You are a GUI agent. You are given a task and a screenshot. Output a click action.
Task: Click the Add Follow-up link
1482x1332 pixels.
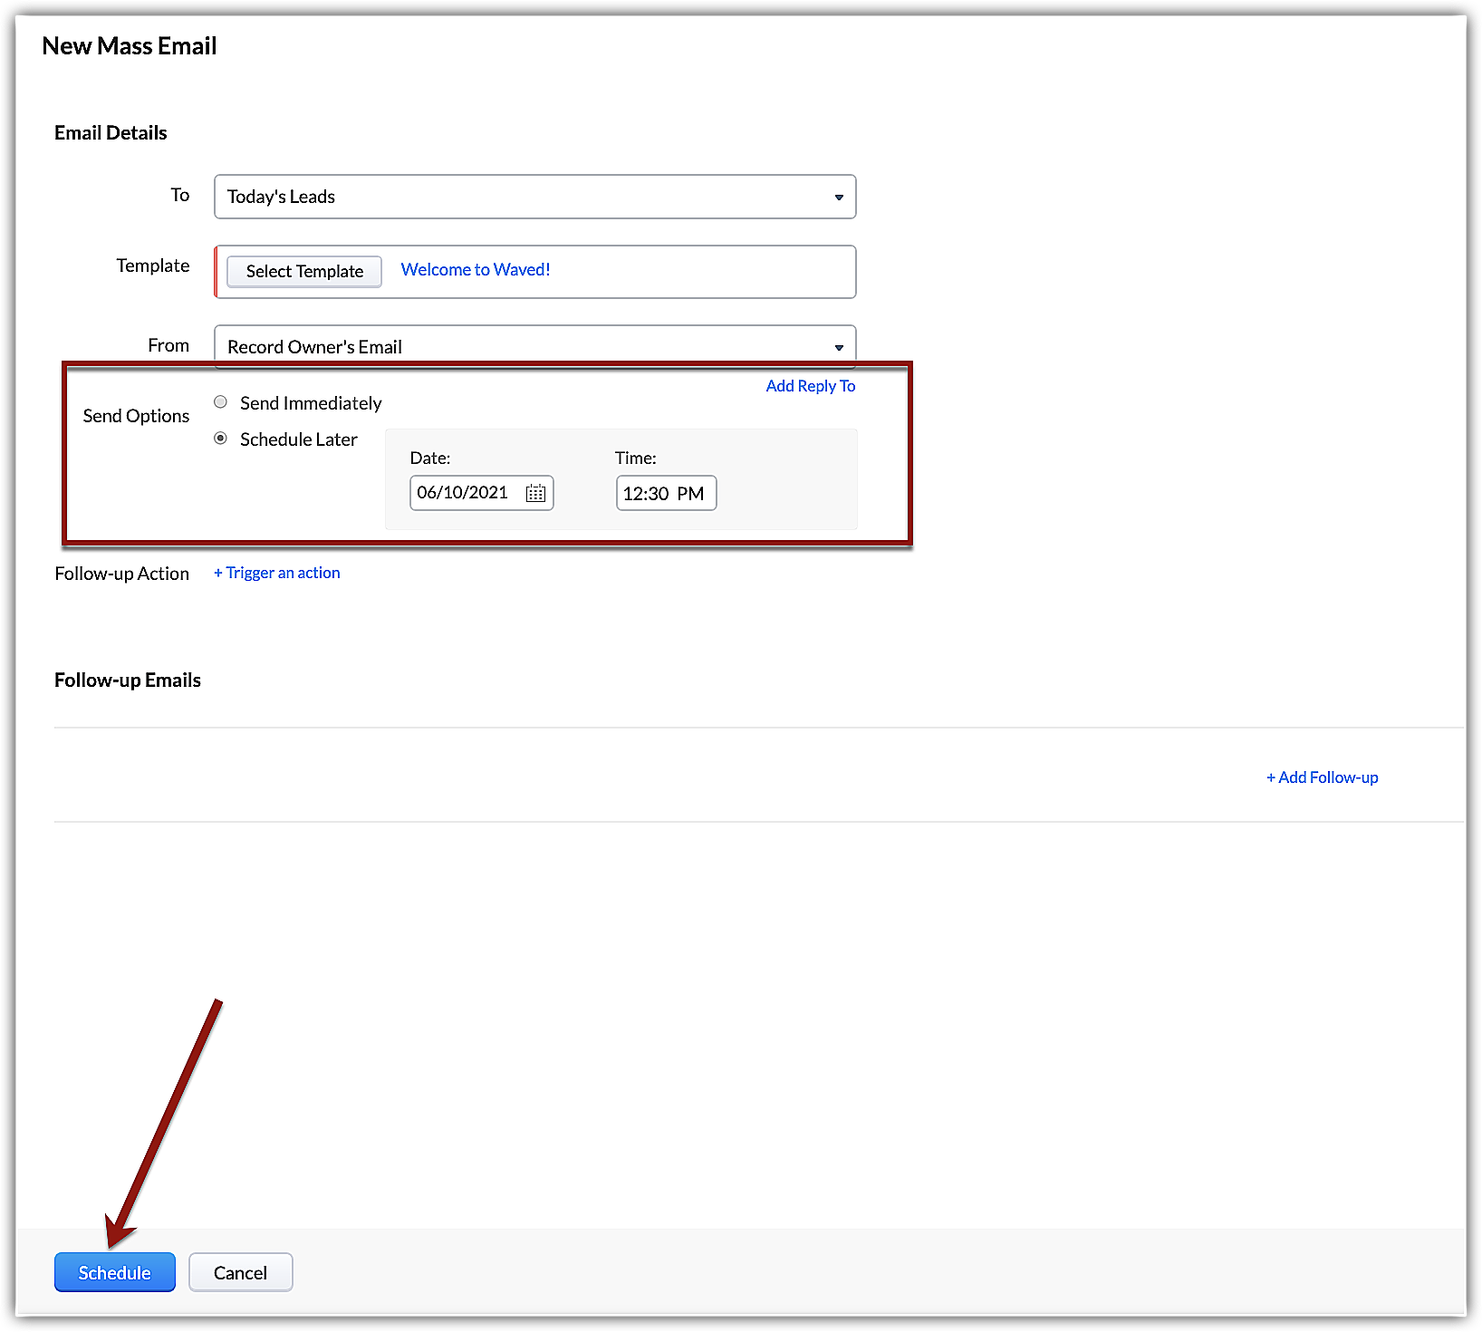pos(1322,777)
